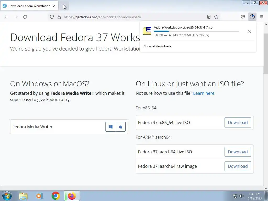Viewport: 268px width, 201px height.
Task: Bookmark this page with the star icon
Action: 216,17
